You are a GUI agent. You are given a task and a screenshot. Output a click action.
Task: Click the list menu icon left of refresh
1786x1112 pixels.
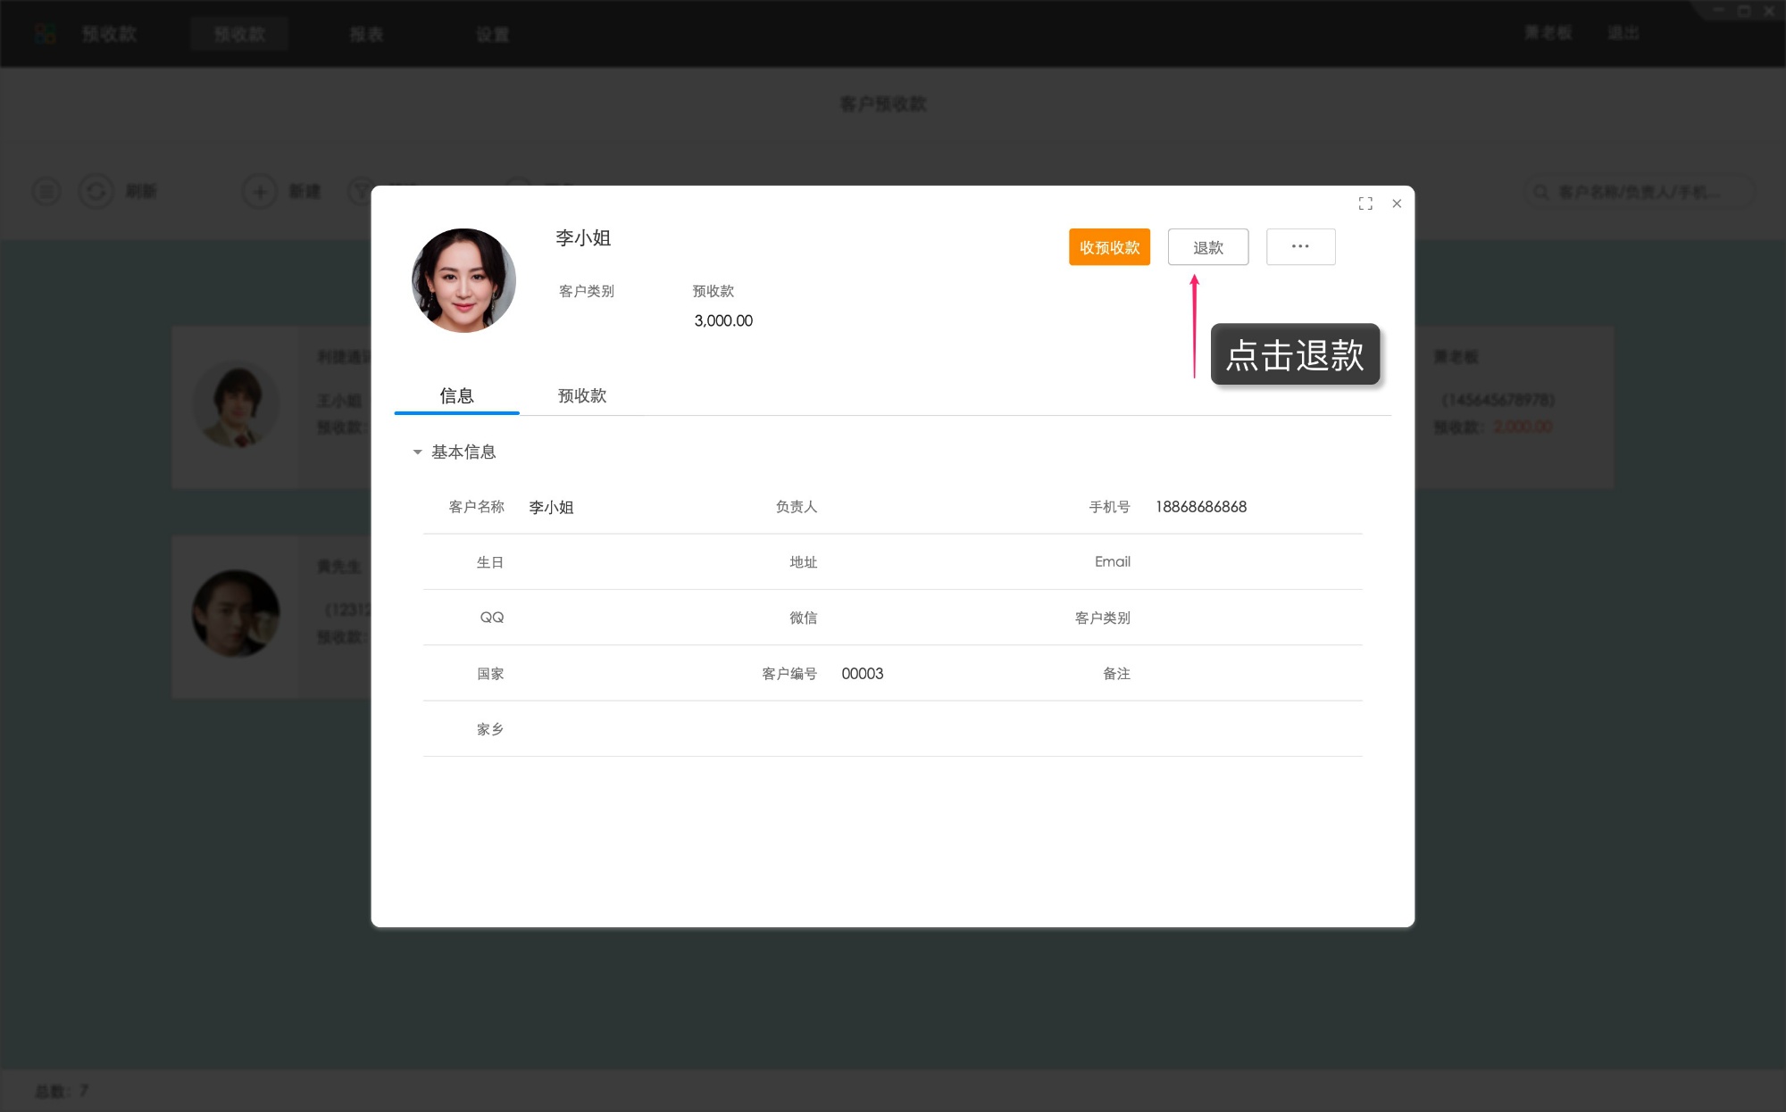tap(46, 191)
